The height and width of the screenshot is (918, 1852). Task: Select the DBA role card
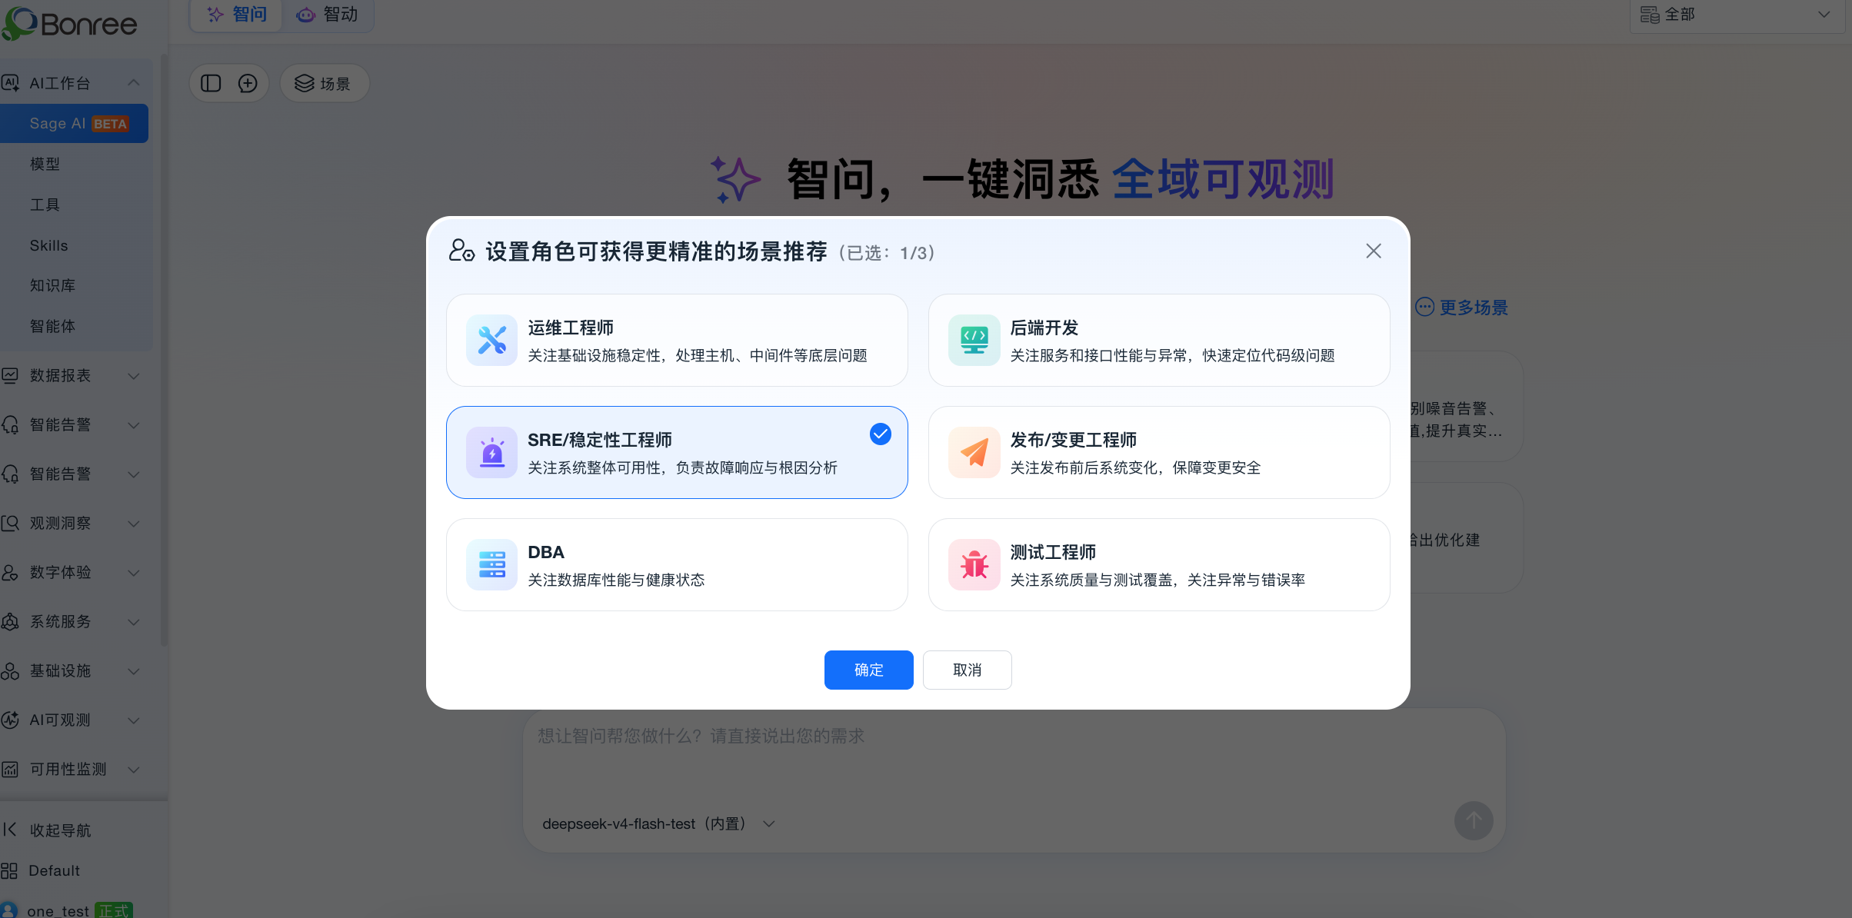(x=677, y=564)
